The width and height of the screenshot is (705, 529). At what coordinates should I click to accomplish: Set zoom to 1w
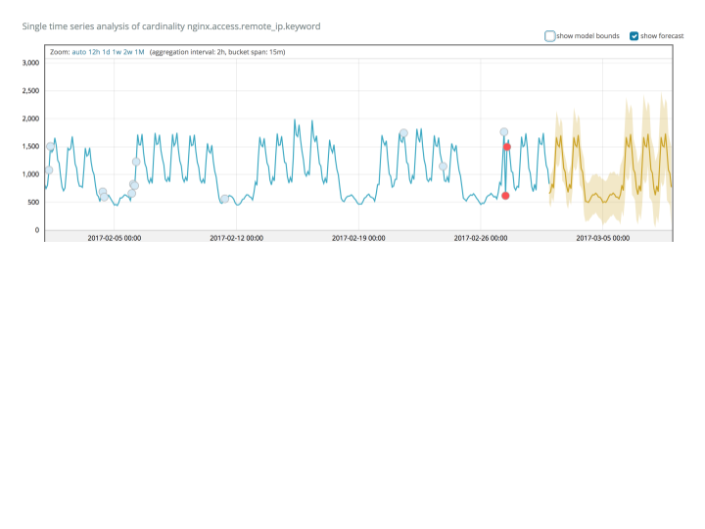[117, 52]
